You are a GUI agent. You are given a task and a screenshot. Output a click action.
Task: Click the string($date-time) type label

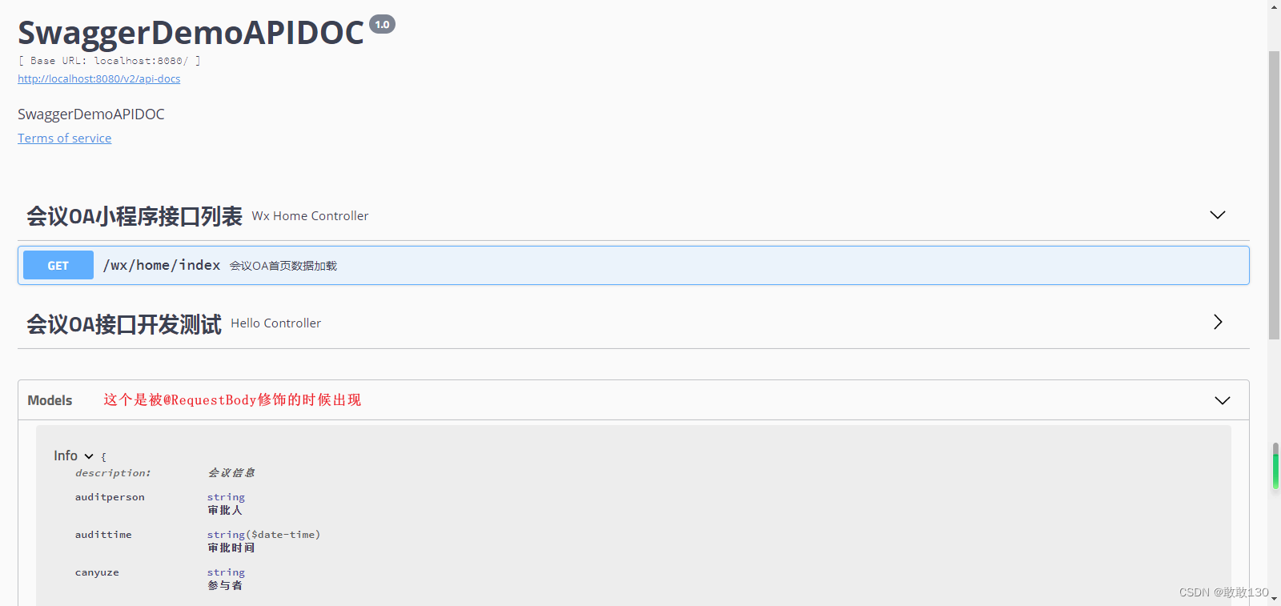(x=263, y=535)
